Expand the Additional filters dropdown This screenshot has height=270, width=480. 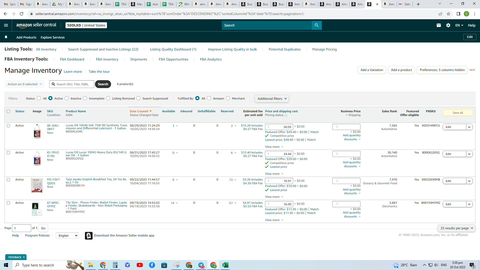point(272,98)
